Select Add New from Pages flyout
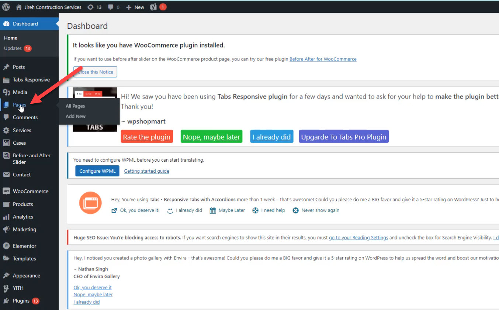Screen dimensions: 499x310 point(76,116)
